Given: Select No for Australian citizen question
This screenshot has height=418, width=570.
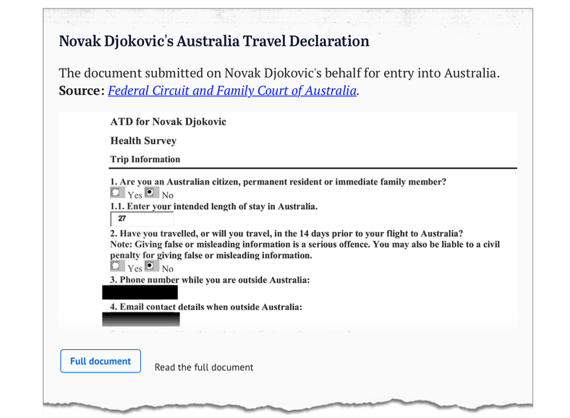Looking at the screenshot, I should [152, 193].
